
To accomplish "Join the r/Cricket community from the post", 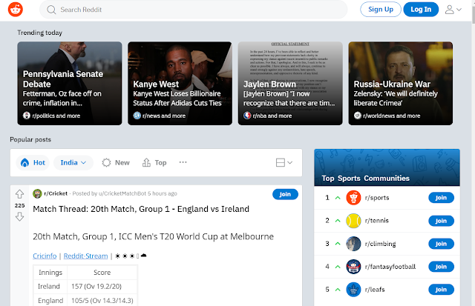I will point(285,194).
